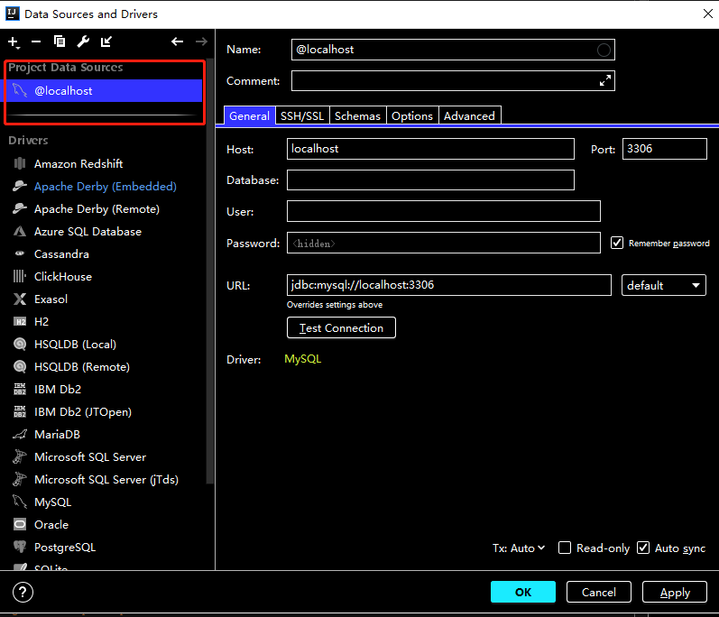Expand the Comment field with arrows icon

tap(605, 80)
